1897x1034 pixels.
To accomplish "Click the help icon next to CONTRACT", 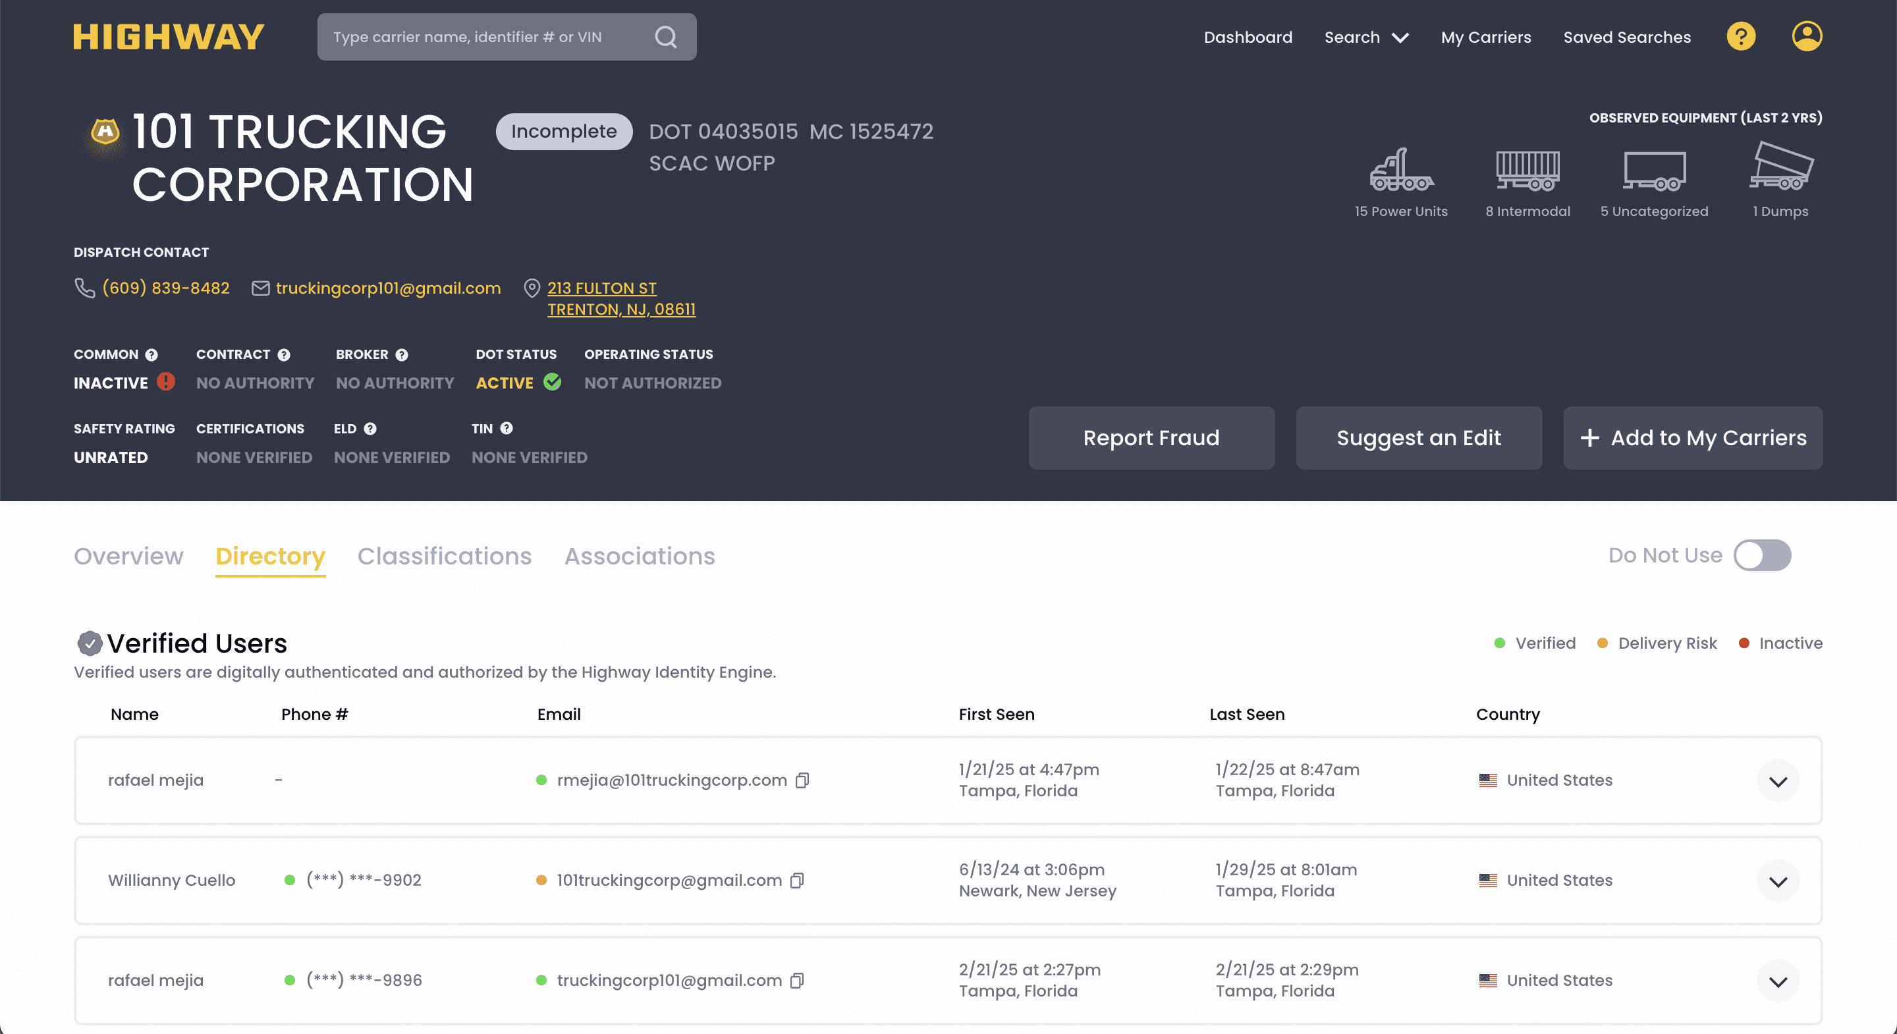I will (x=283, y=355).
